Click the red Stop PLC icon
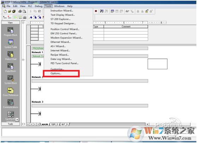197x143 pixels. coord(96,11)
